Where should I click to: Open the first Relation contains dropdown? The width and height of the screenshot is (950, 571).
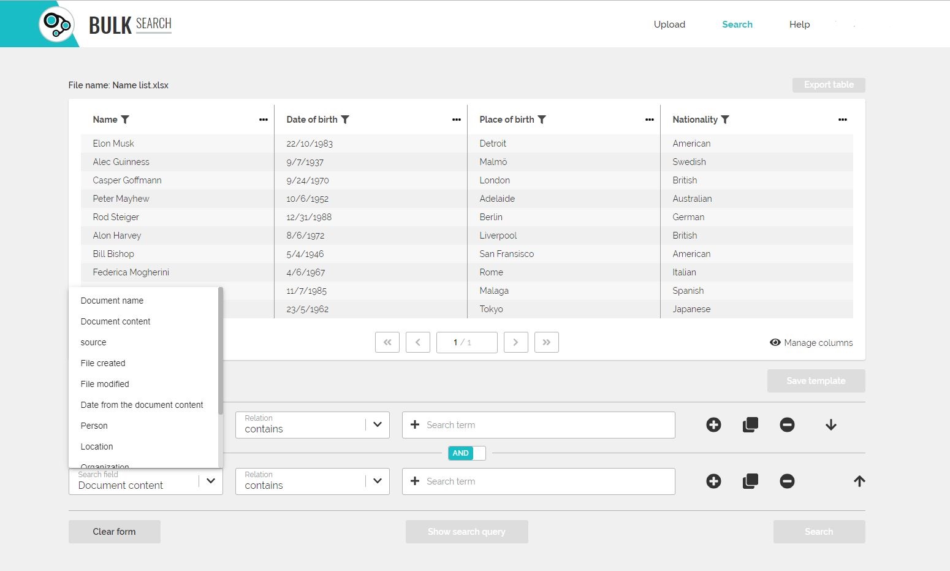(x=377, y=425)
